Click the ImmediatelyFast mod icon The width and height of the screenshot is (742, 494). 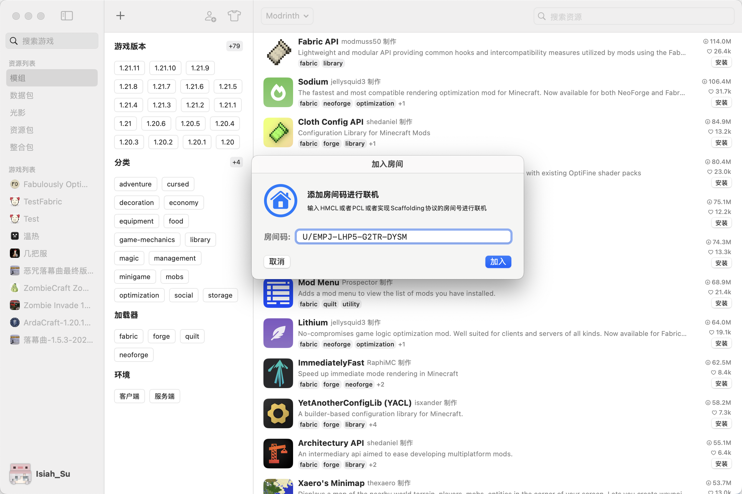coord(278,373)
